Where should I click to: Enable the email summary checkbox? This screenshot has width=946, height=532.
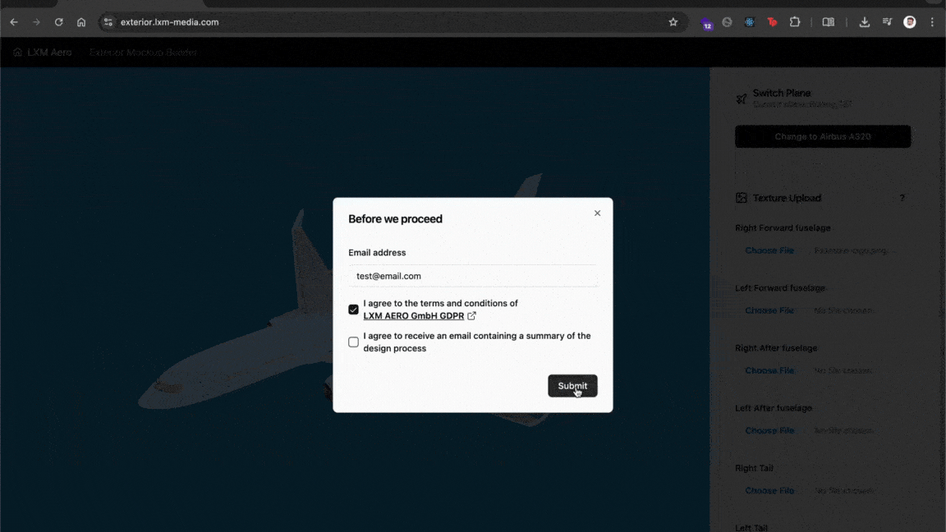353,342
